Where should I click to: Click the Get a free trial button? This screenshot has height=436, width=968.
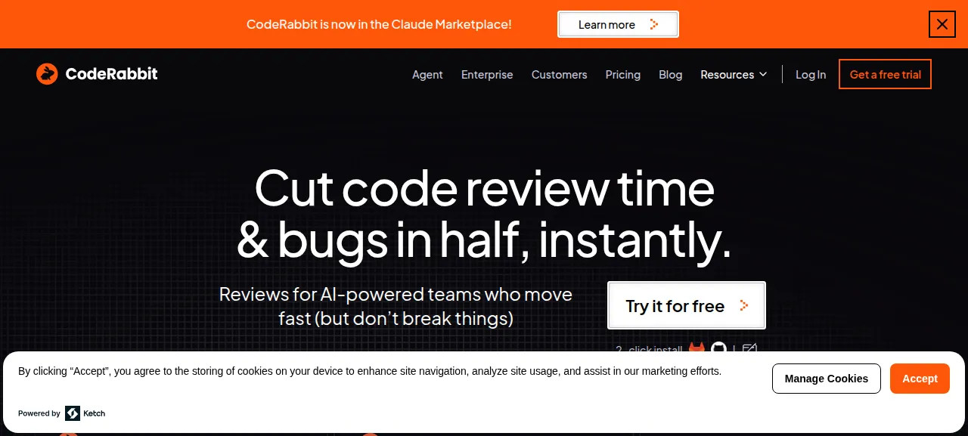[x=886, y=74]
